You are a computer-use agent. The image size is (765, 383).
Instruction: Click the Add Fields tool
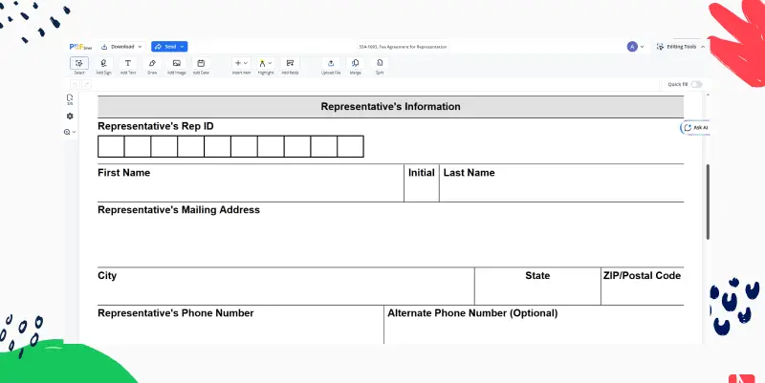[x=290, y=66]
